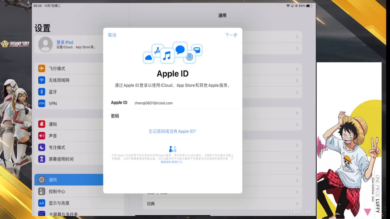Screen dimensions: 390x219
Task: Tap the profile avatar placeholder icon
Action: (x=45, y=44)
